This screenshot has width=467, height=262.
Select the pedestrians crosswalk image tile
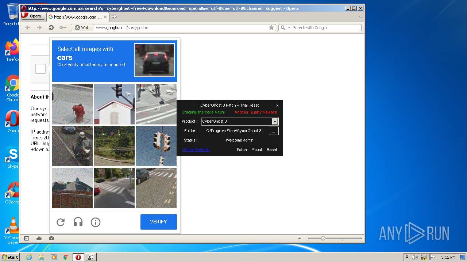(156, 104)
